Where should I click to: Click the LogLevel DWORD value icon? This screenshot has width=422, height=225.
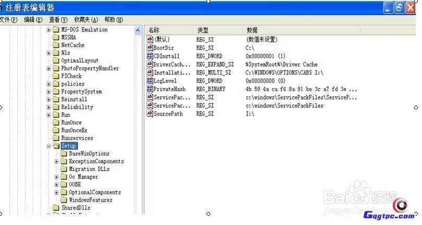(x=150, y=81)
